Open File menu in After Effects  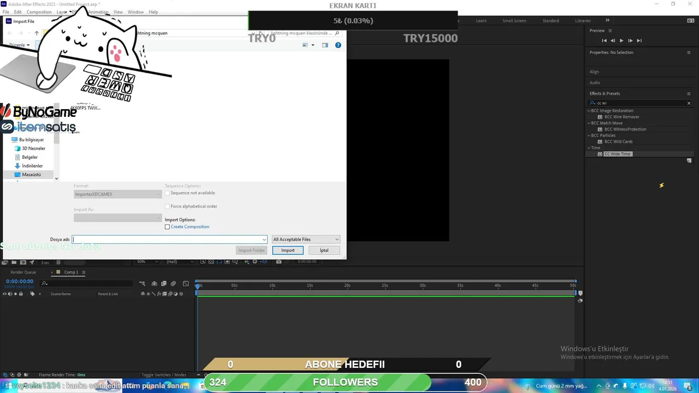(x=5, y=12)
